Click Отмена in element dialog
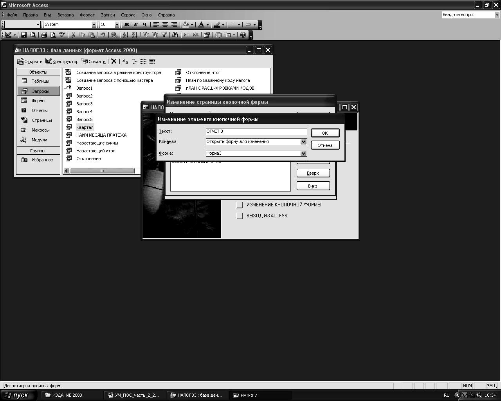This screenshot has height=401, width=501. click(325, 145)
